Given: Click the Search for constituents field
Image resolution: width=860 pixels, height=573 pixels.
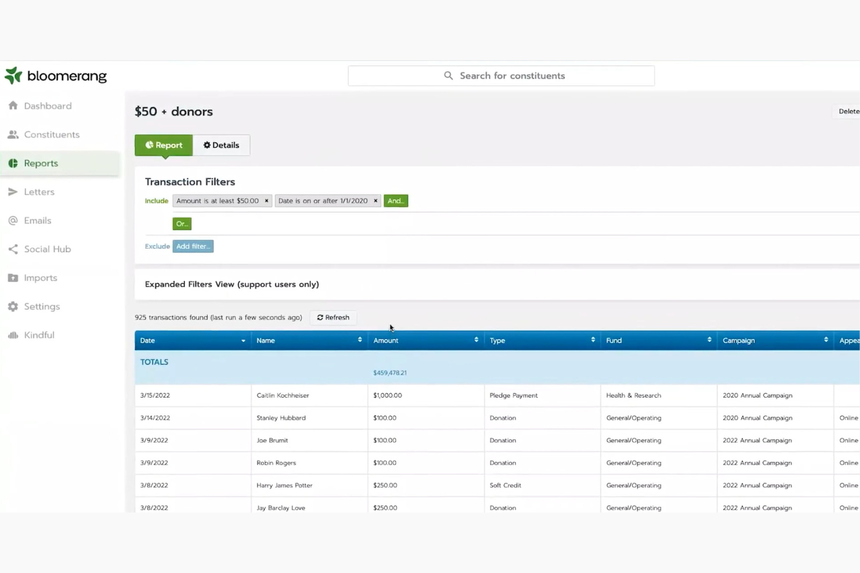Looking at the screenshot, I should (501, 75).
